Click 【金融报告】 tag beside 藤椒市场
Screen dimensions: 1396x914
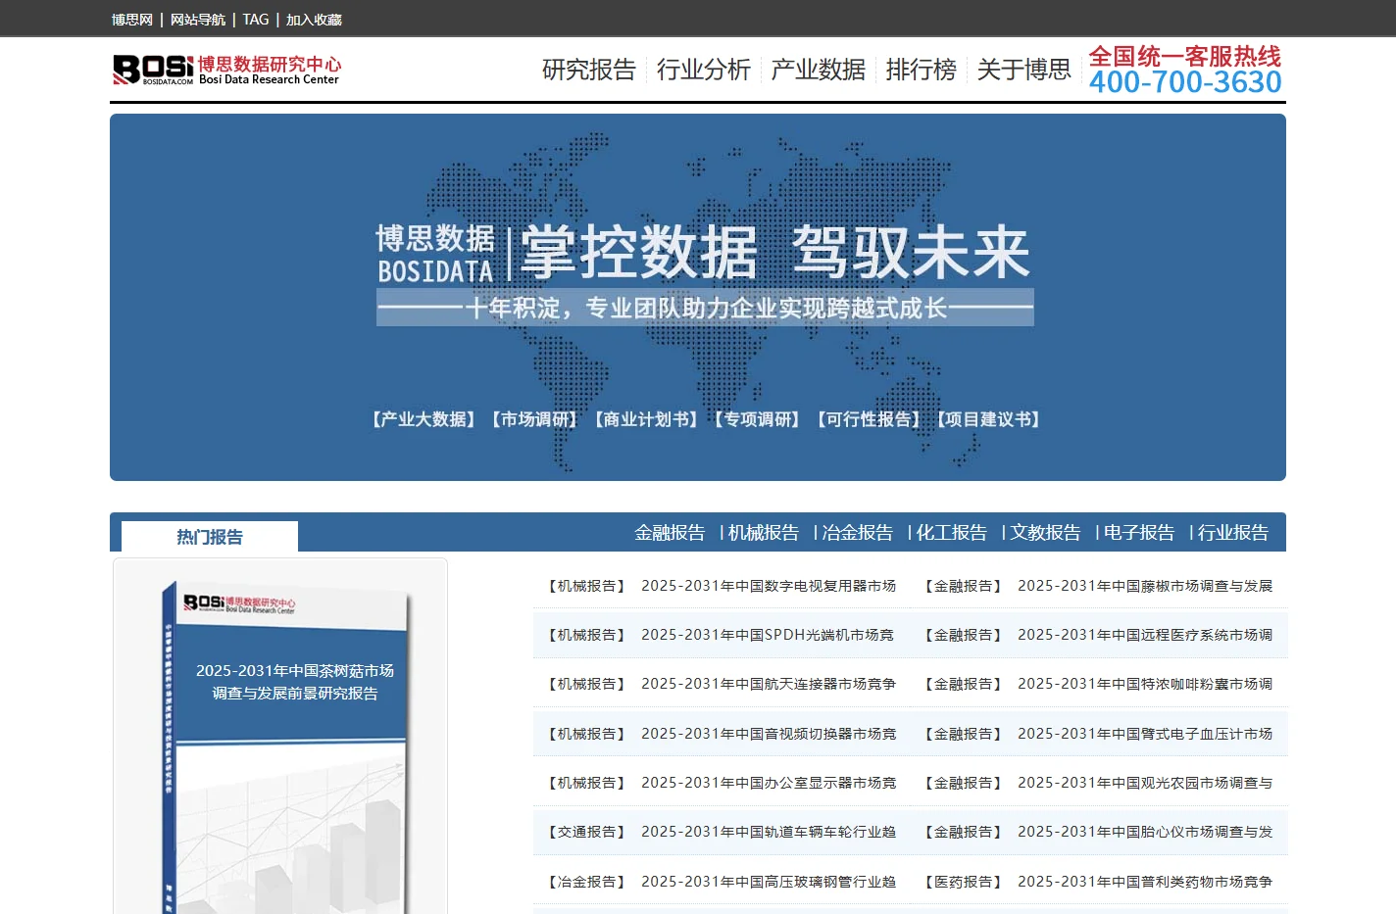pos(964,586)
